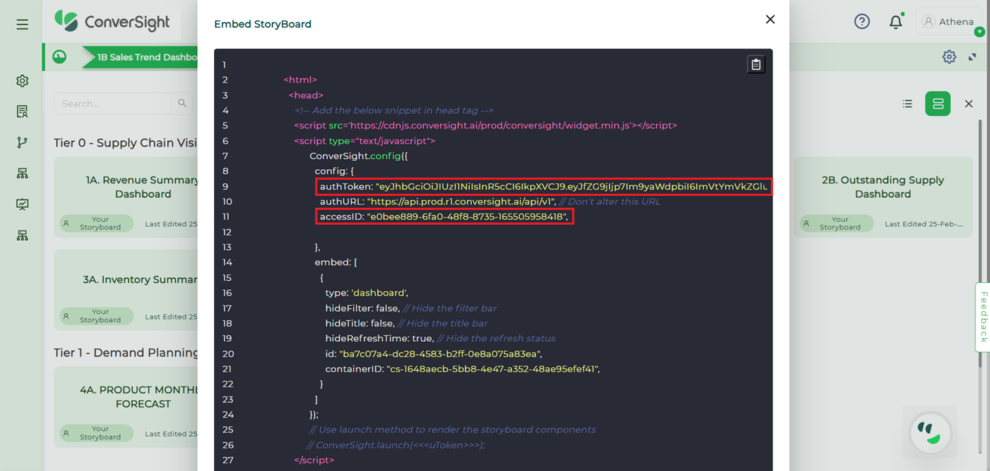Open the notifications bell
The height and width of the screenshot is (471, 990).
[x=896, y=22]
